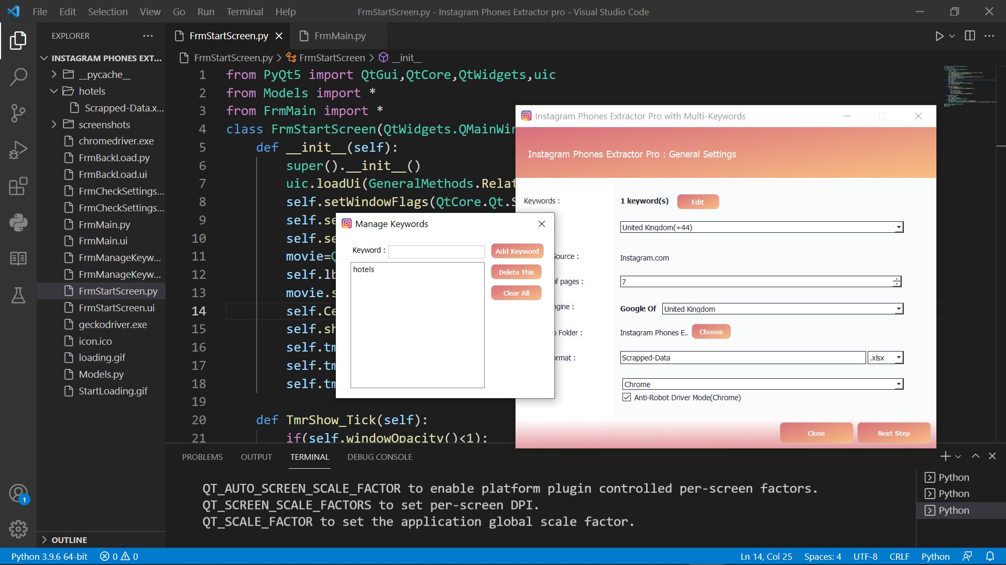Open Explorer Views and More Actions ellipsis
Image resolution: width=1006 pixels, height=565 pixels.
click(x=148, y=36)
